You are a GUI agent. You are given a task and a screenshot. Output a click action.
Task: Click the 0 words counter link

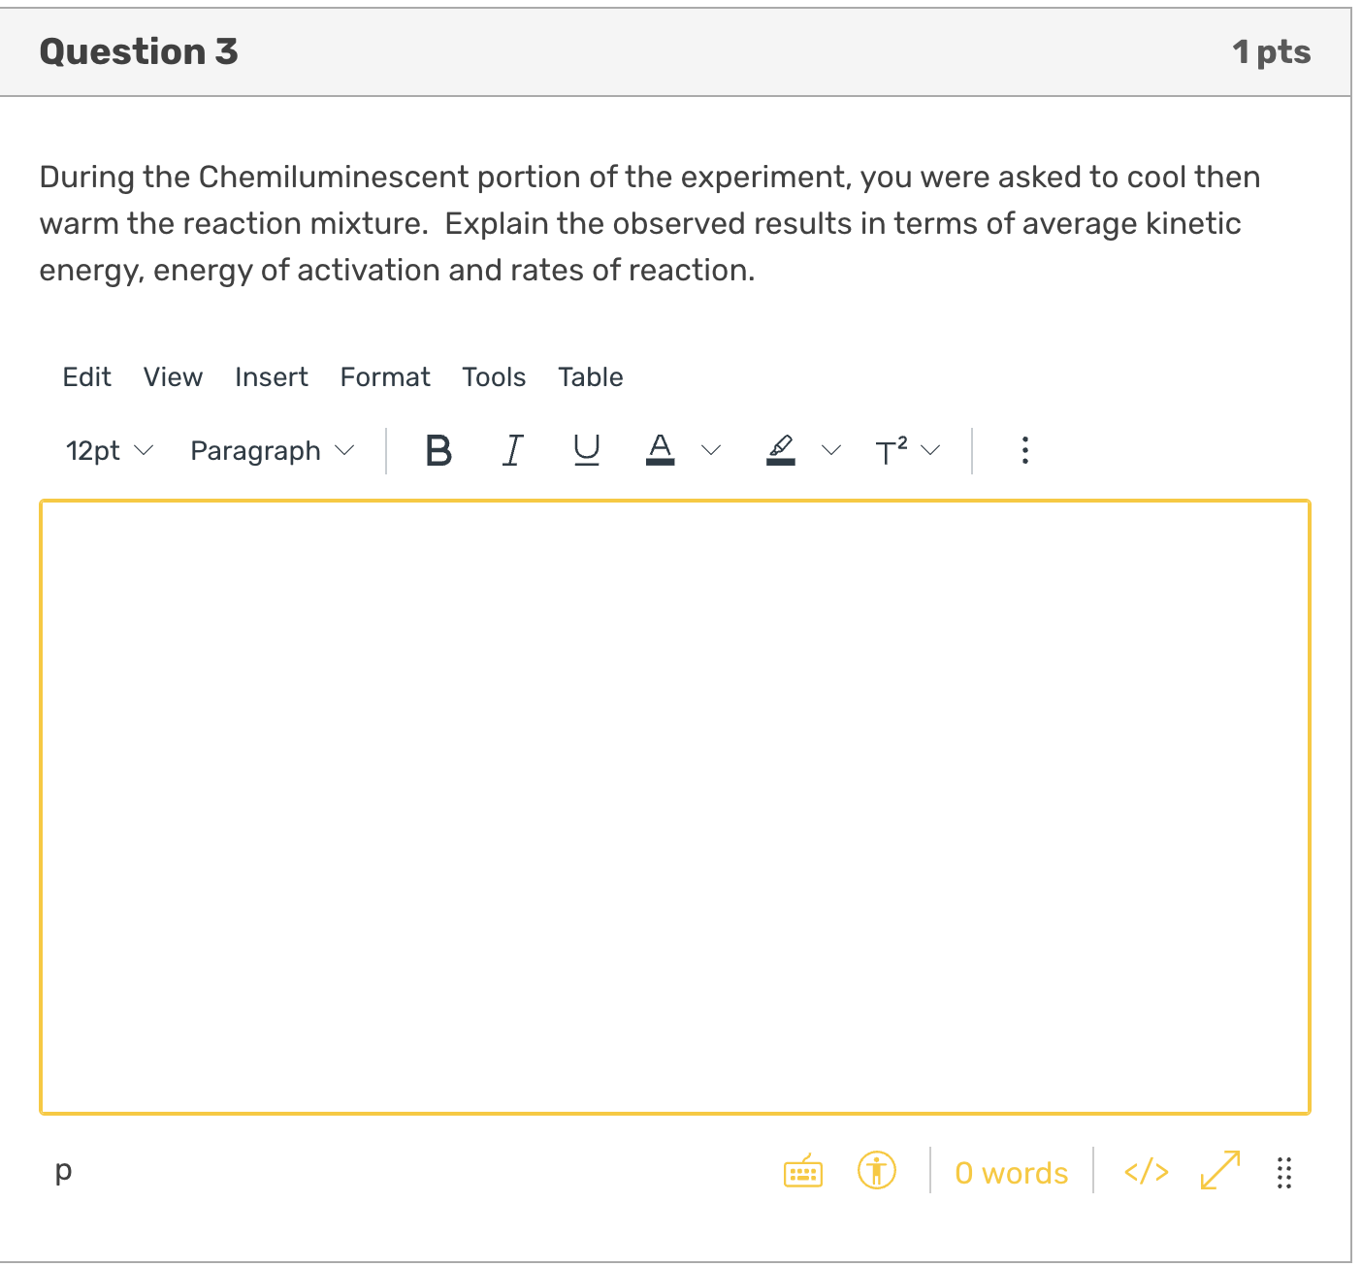coord(1011,1172)
